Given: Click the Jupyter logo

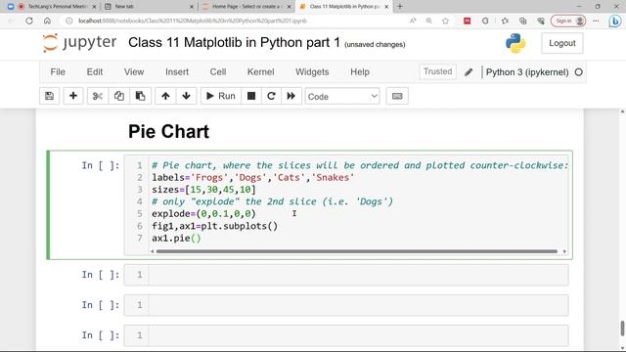Looking at the screenshot, I should [79, 43].
